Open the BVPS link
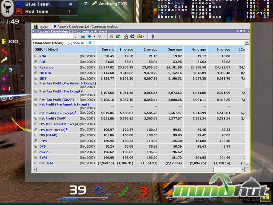Viewport: 273px width, 205px height. tap(43, 157)
